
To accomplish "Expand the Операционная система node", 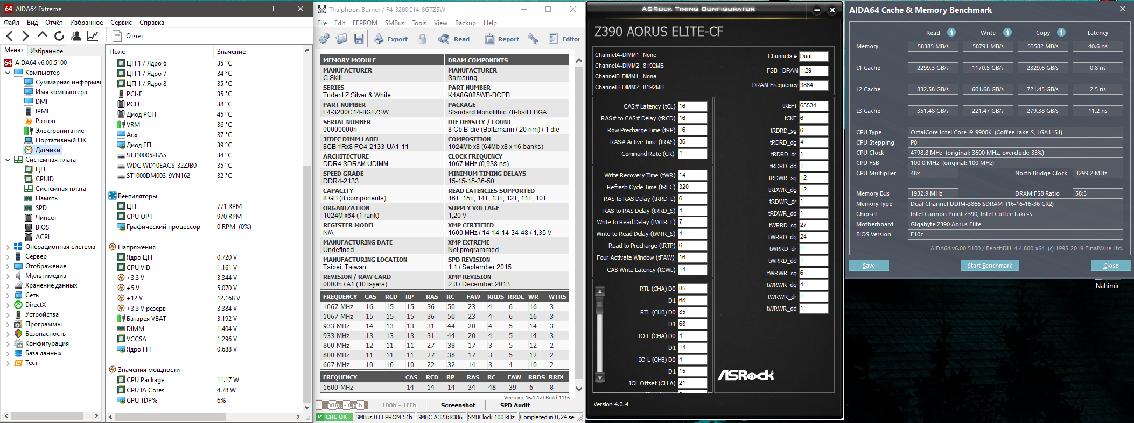I will tap(8, 247).
